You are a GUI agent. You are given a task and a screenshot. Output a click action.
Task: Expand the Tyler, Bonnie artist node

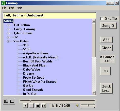8,33
